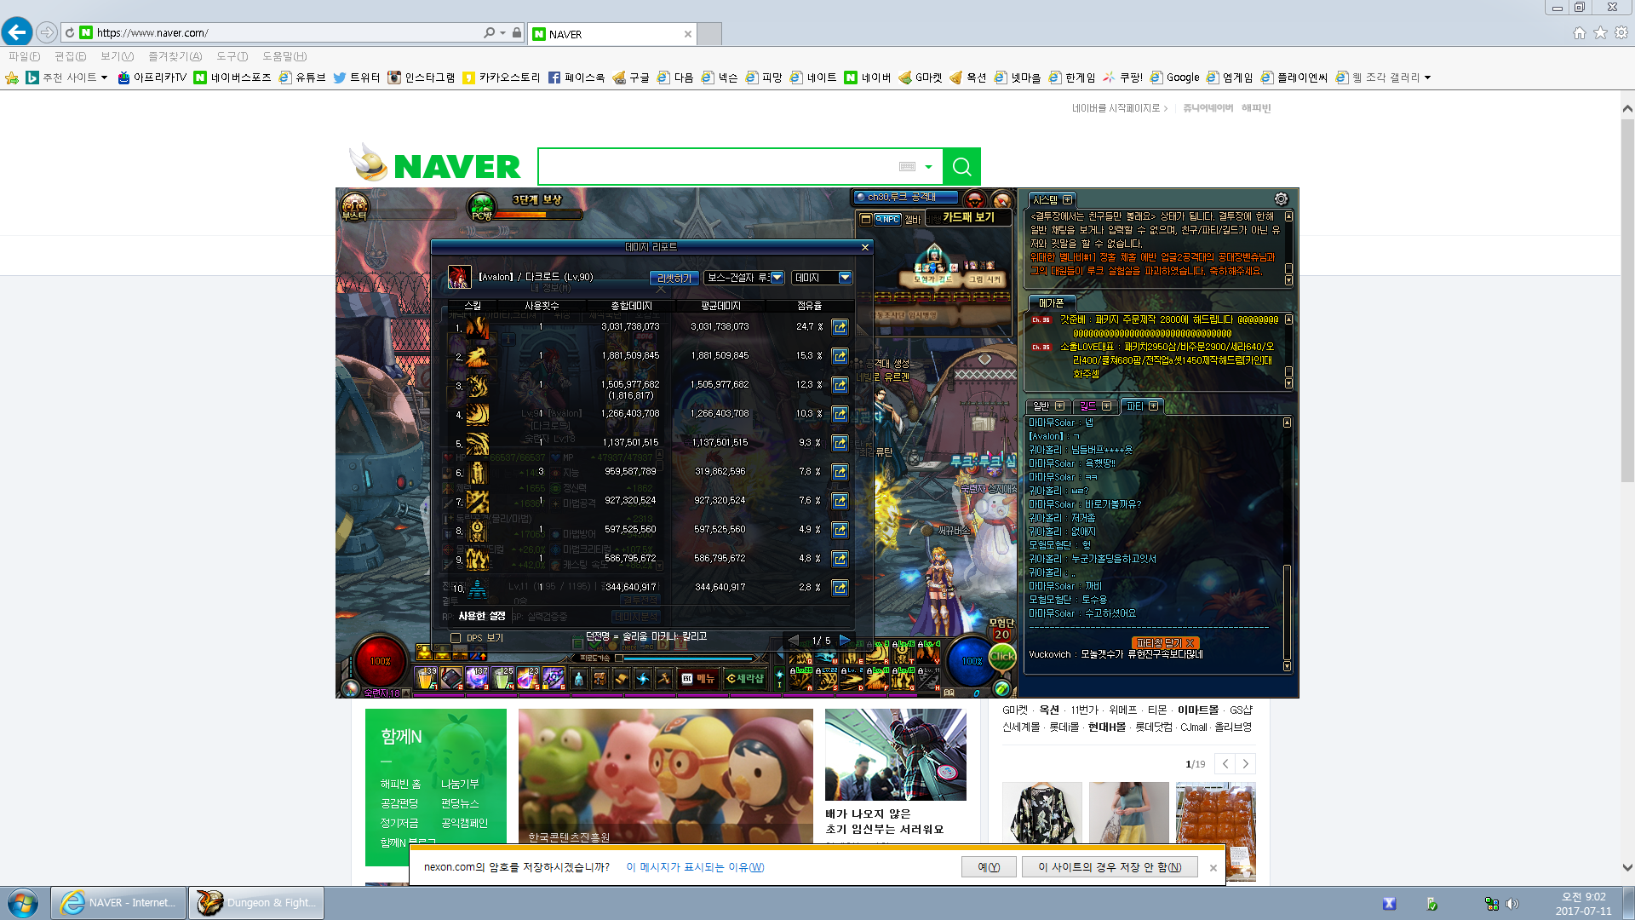Open the NAVER search autocomplete arrow

pos(929,167)
